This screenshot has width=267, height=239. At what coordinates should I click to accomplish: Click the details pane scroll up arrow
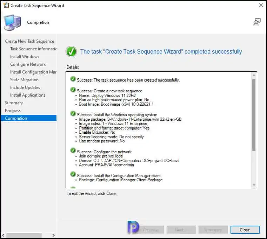pyautogui.click(x=254, y=75)
